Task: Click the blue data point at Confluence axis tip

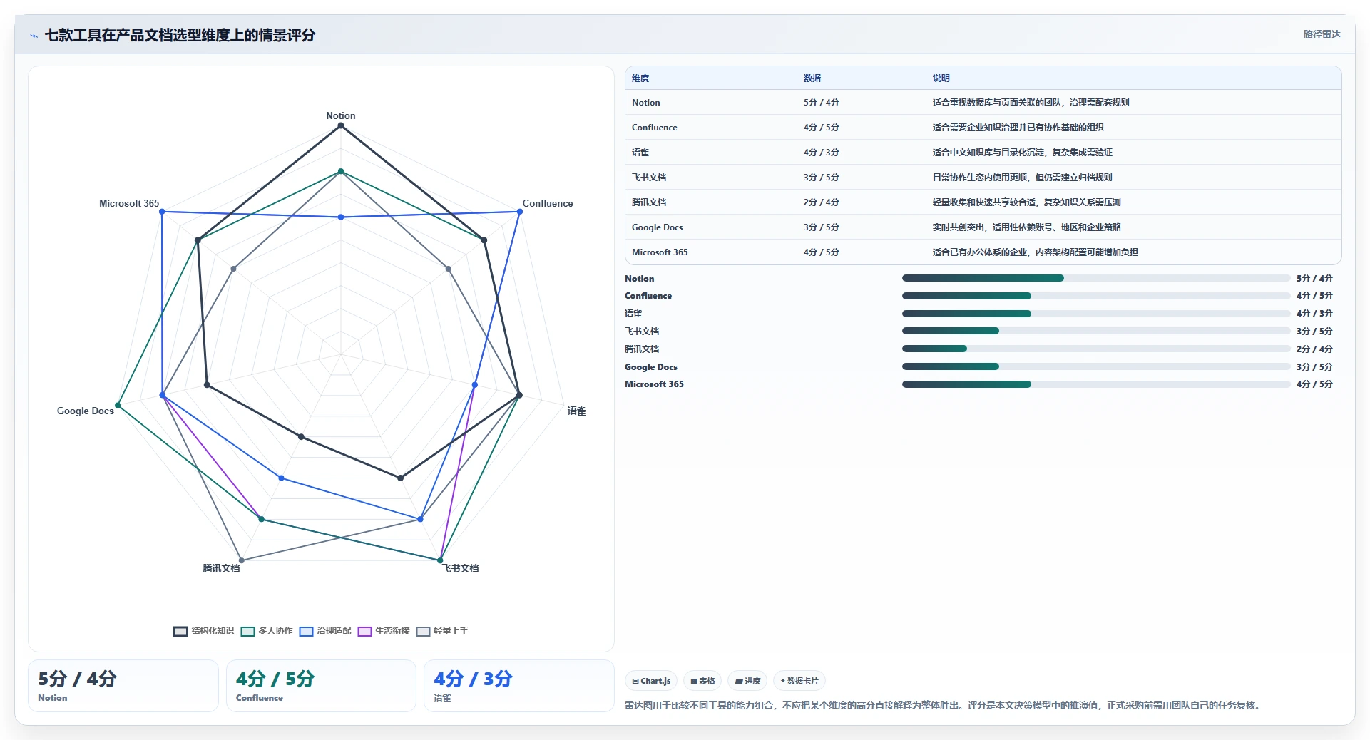Action: coord(520,212)
